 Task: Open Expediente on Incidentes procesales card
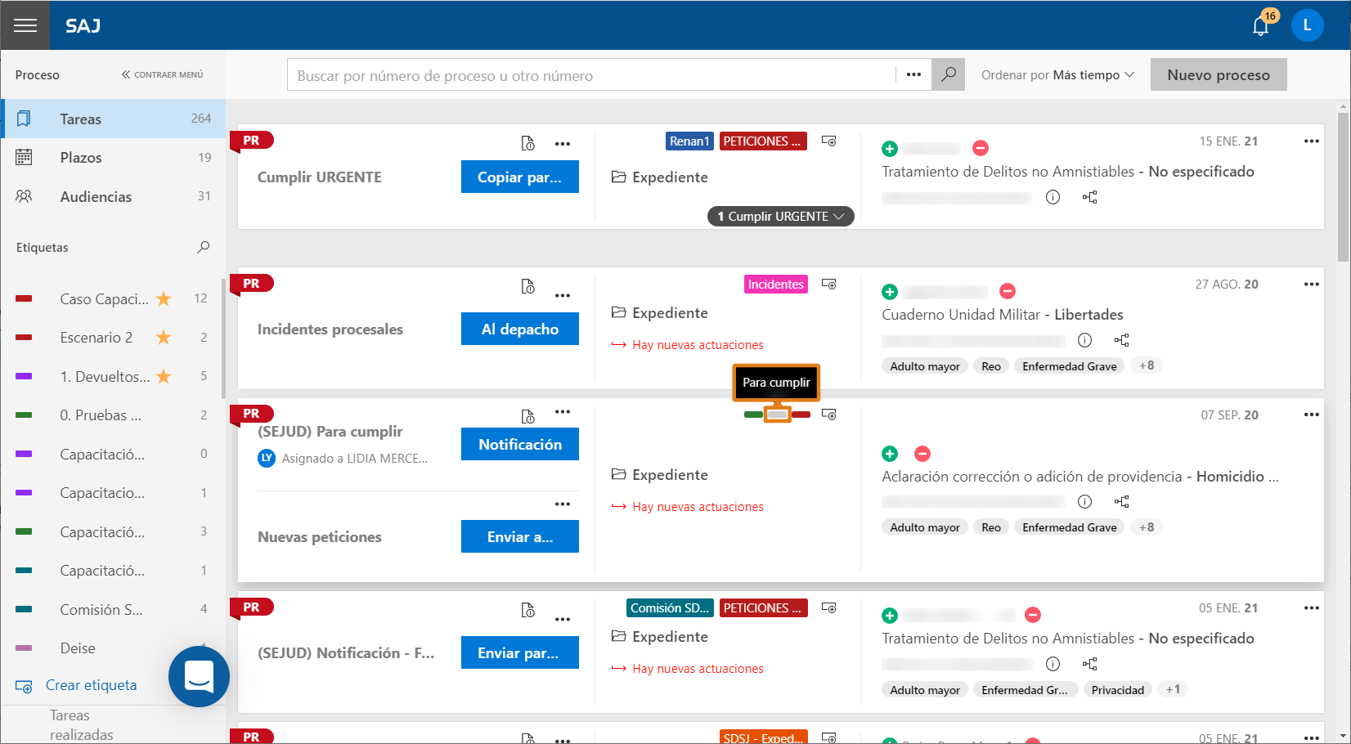(660, 313)
